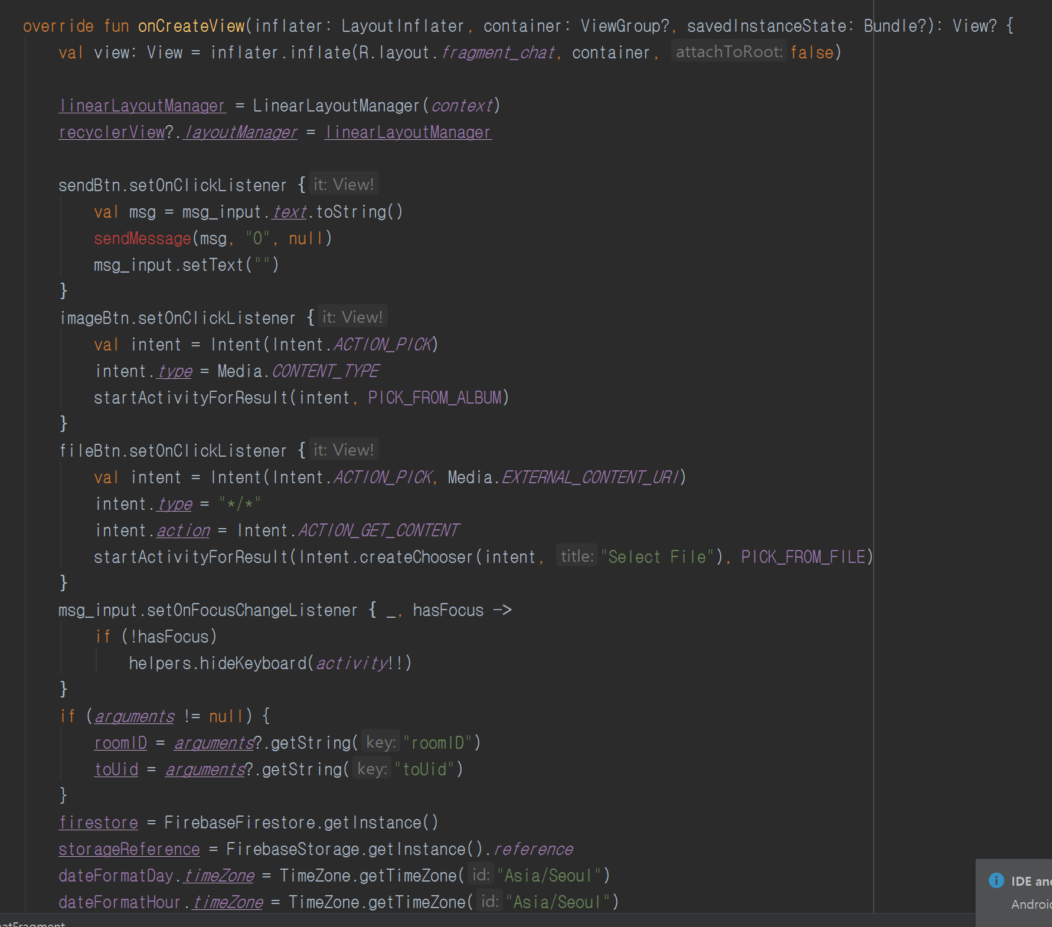The height and width of the screenshot is (927, 1052).
Task: Click the "PICK_FROM_ALBUM" constant
Action: pyautogui.click(x=434, y=398)
